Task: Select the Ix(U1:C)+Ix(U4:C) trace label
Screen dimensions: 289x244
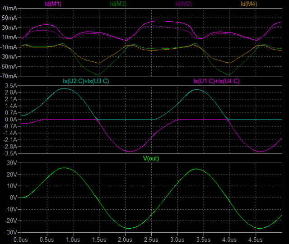Action: coord(216,81)
